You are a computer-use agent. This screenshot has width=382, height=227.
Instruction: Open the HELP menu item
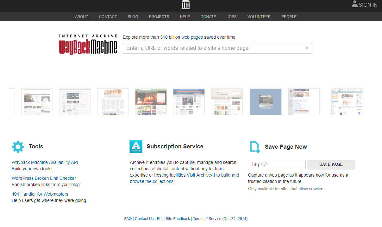[x=185, y=17]
